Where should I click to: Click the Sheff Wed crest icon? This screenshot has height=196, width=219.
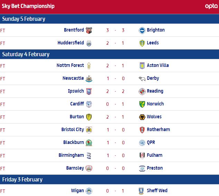(142, 191)
